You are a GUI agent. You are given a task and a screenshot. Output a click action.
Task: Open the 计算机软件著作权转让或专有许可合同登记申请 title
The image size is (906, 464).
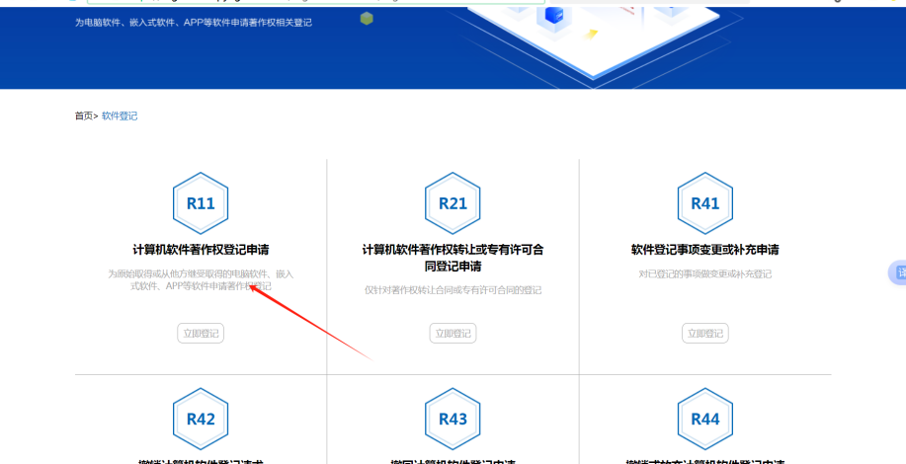[x=453, y=258]
